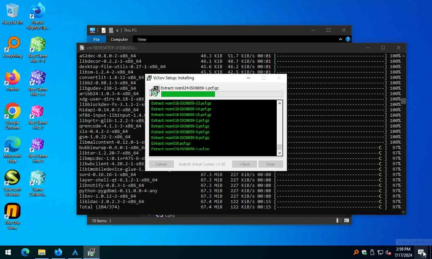Screen dimensions: 432x259
Task: Select the Visit Our Store desktop shortcut
Action: [12, 217]
